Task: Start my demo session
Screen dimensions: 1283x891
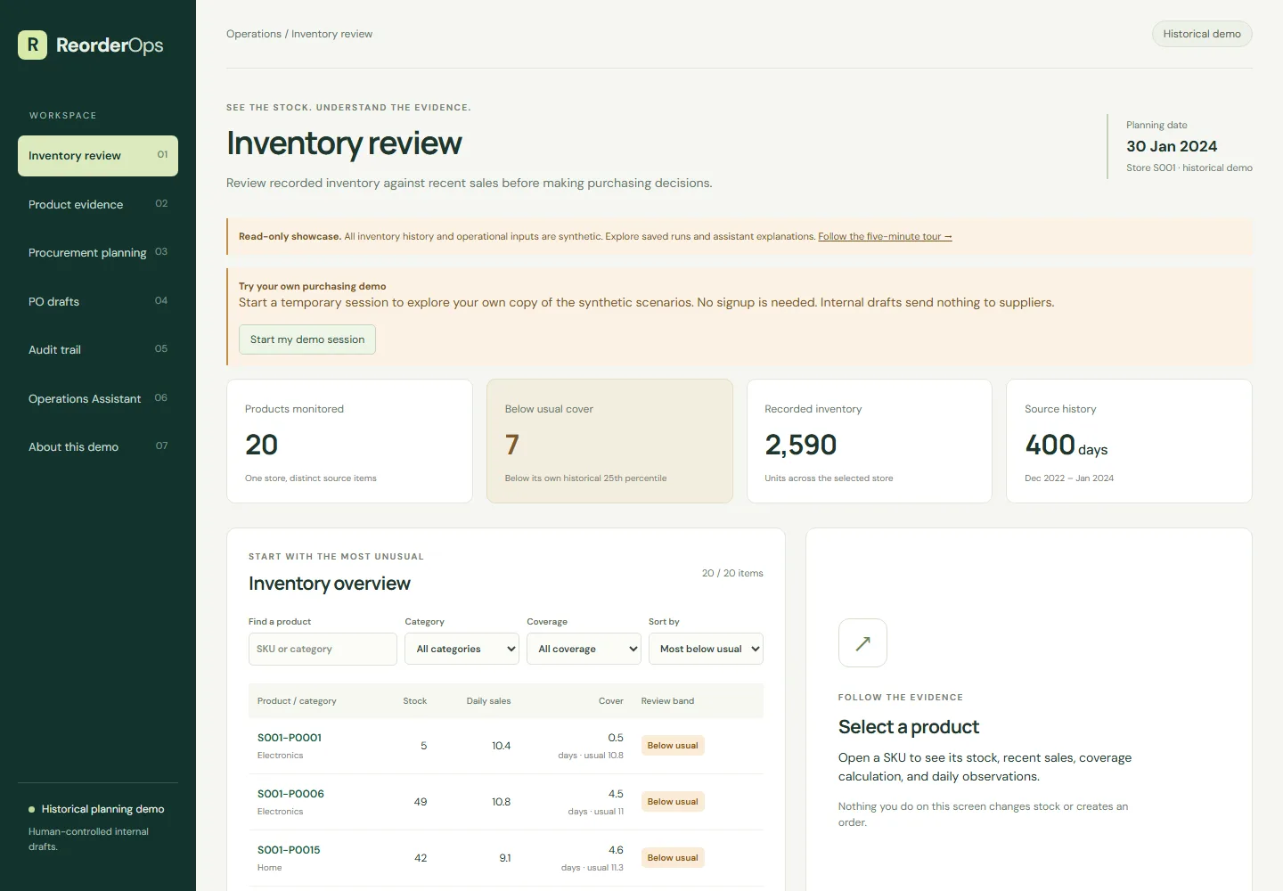Action: coord(307,339)
